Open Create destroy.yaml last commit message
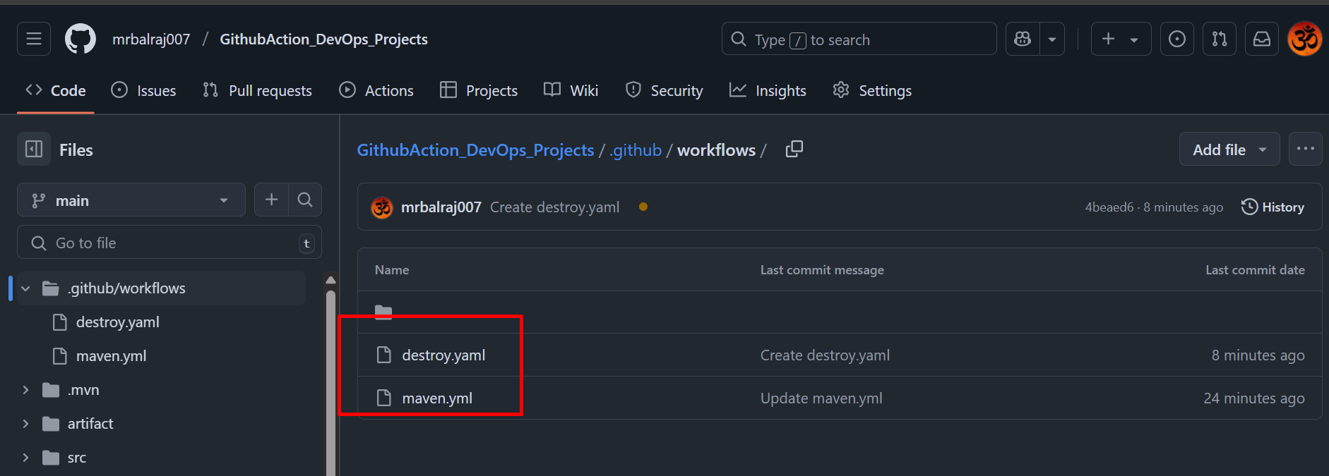 825,355
